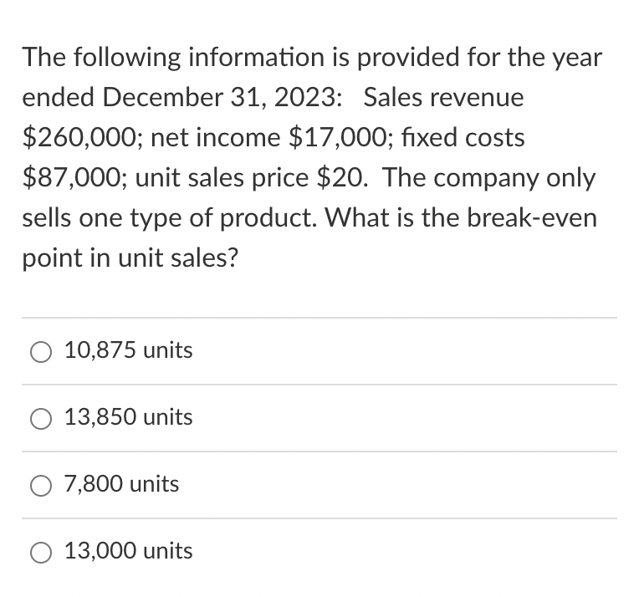The image size is (639, 597).
Task: Choose the 13,850 units radio circle
Action: click(41, 419)
